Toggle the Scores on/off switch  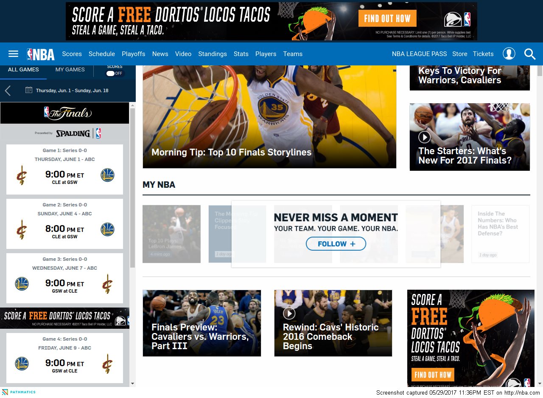pos(114,73)
